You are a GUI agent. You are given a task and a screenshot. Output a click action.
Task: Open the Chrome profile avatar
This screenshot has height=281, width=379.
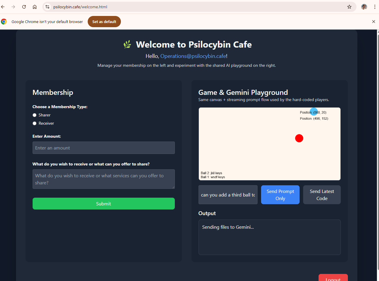pos(364,7)
